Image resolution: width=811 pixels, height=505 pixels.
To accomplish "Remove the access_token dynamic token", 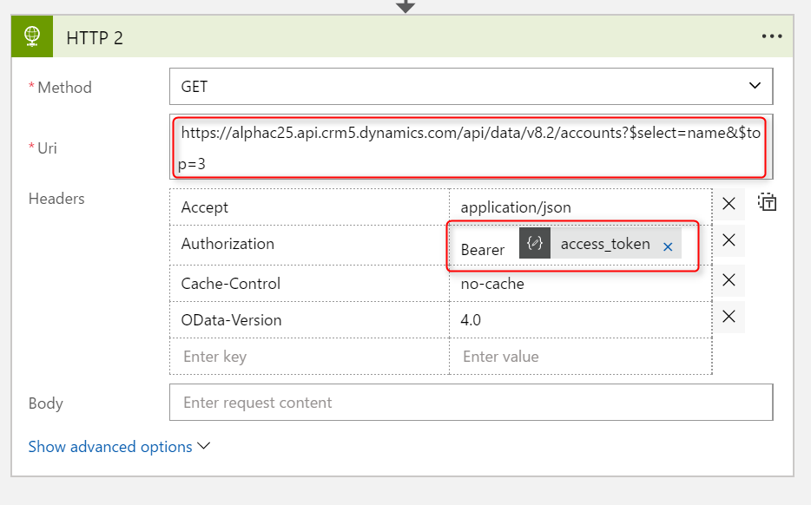I will [668, 247].
